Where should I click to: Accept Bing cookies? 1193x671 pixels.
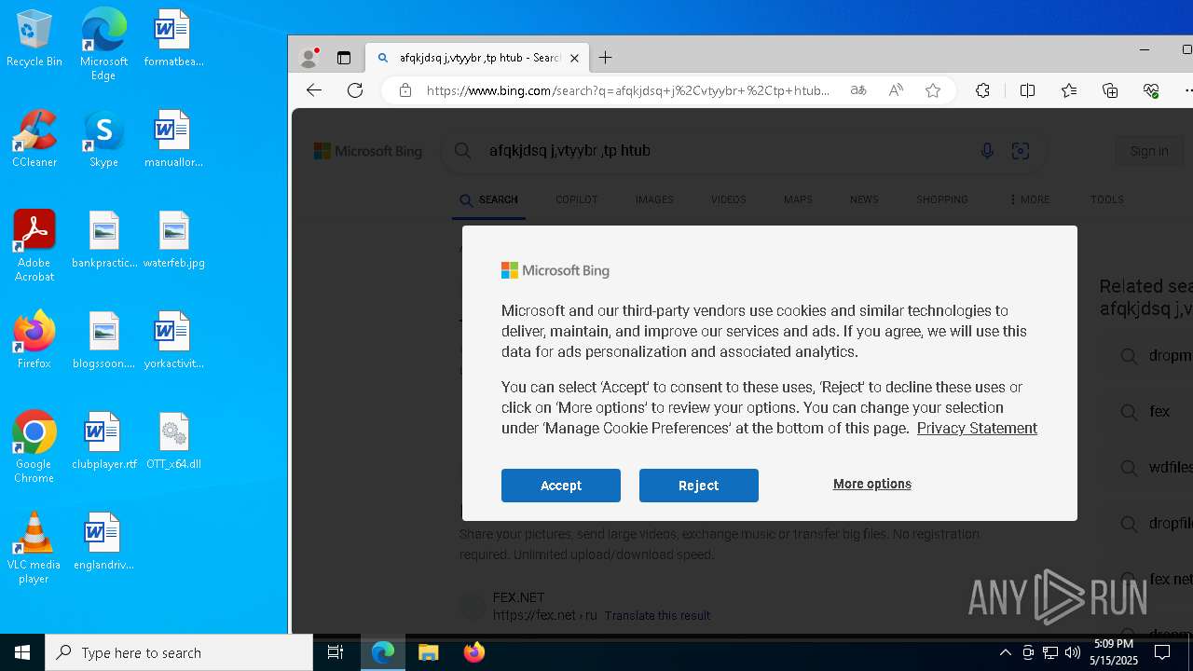[x=561, y=486]
